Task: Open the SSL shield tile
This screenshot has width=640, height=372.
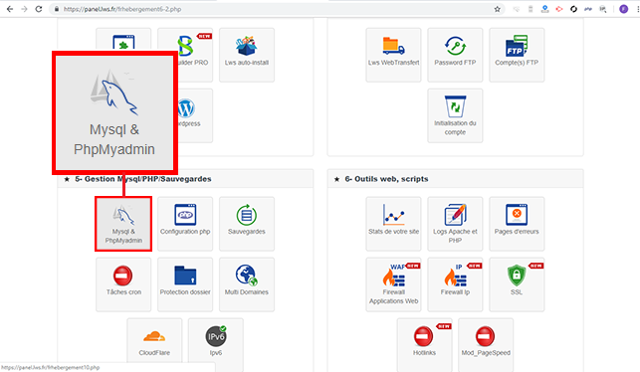Action: (x=517, y=284)
